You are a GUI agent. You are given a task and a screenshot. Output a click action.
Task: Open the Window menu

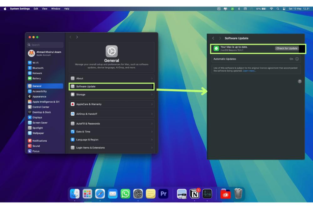click(56, 9)
